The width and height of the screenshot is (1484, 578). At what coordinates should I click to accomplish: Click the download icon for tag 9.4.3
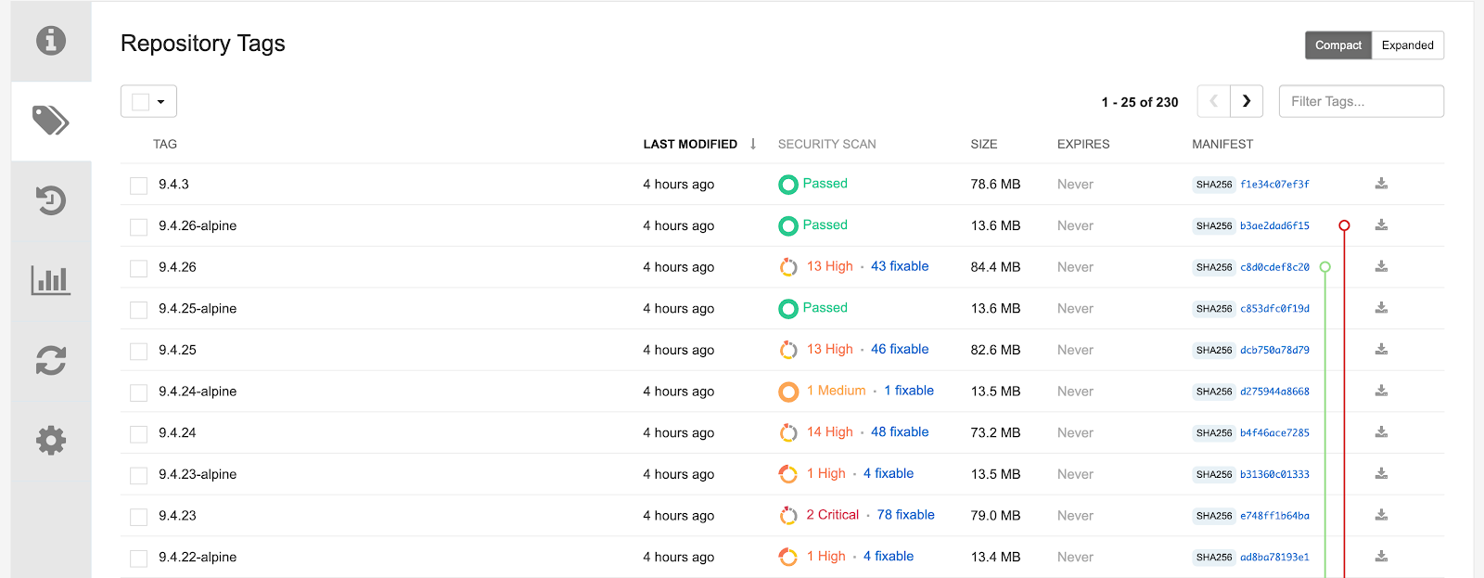click(x=1381, y=184)
